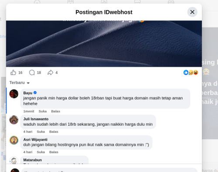Click the name Matarabun

33,160
